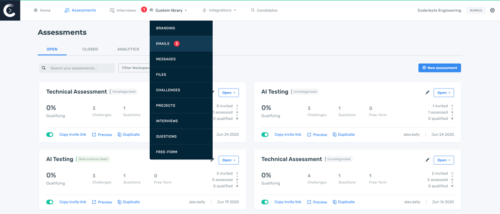Disable toggle on Data science team AI Testing
This screenshot has height=214, width=500.
click(x=50, y=202)
